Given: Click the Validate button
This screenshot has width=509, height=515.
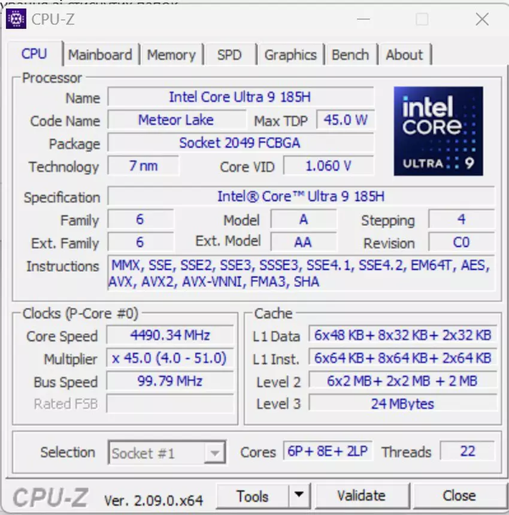Looking at the screenshot, I should point(361,496).
